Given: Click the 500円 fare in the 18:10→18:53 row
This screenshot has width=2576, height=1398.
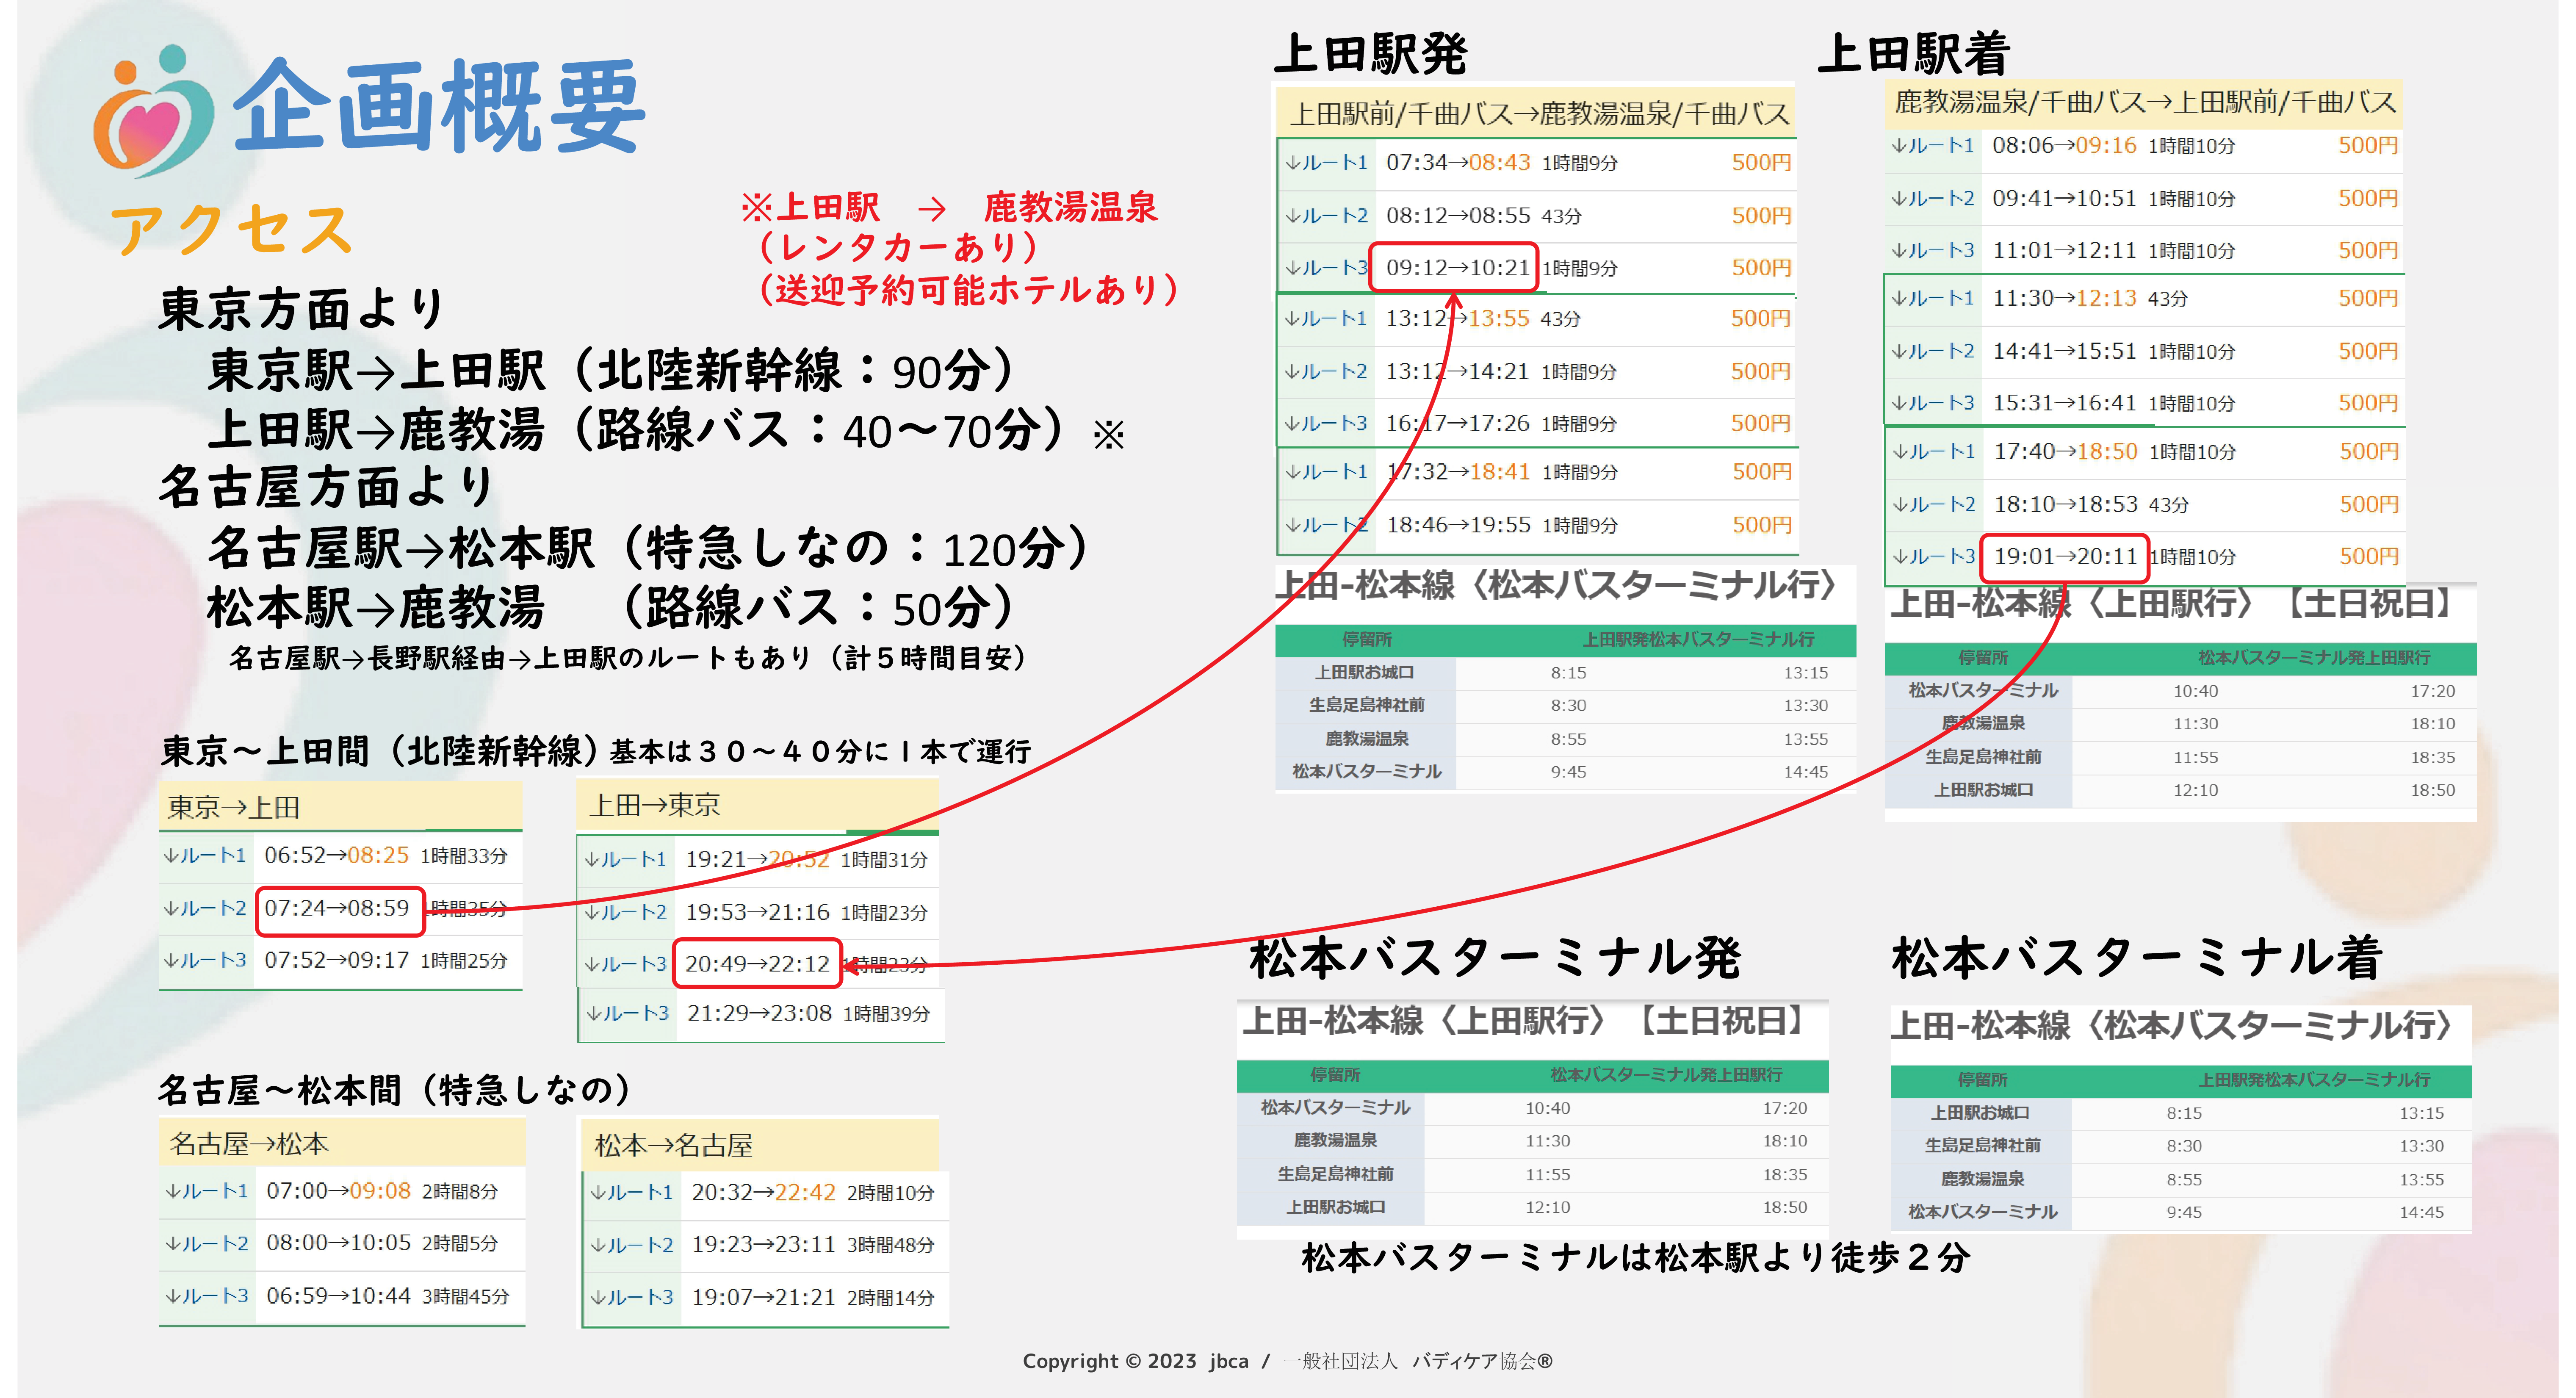Looking at the screenshot, I should click(2368, 505).
